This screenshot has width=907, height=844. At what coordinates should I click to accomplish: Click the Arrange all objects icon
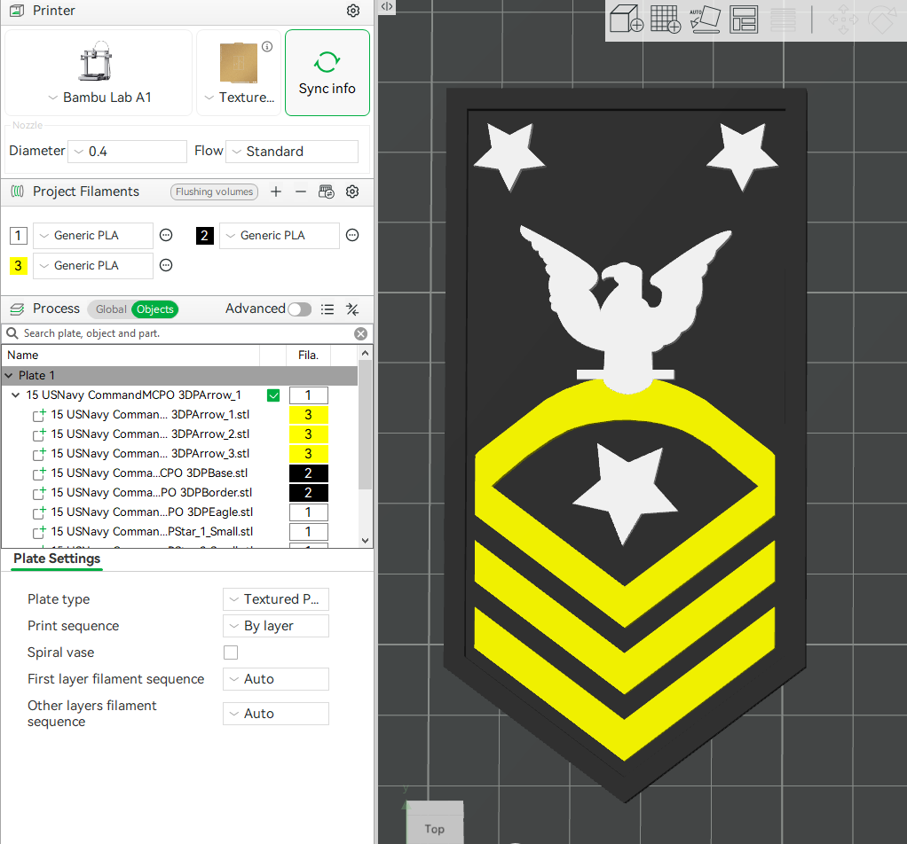coord(743,20)
